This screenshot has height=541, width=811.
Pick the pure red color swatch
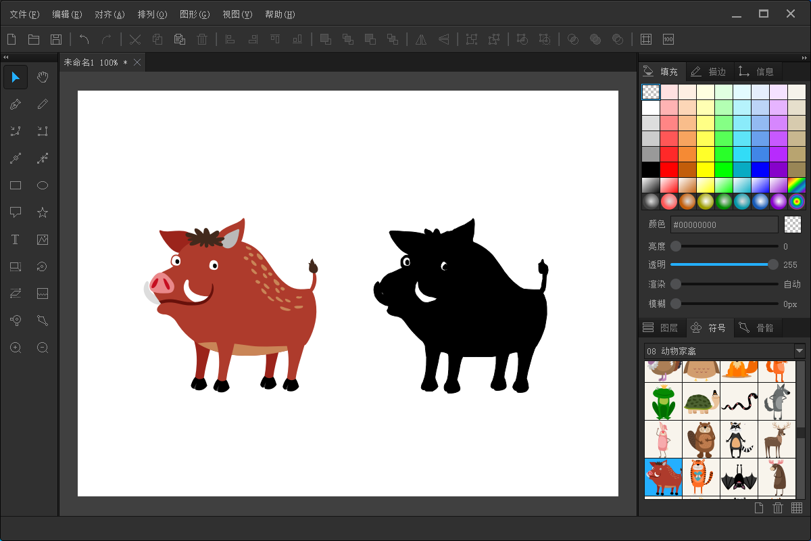[x=669, y=168]
